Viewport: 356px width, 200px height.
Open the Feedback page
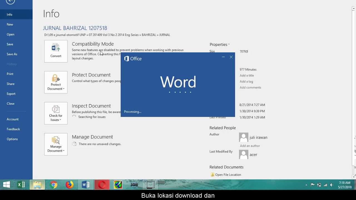coord(16,129)
